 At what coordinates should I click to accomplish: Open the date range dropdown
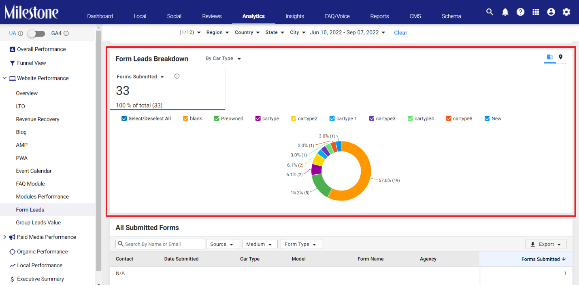[348, 32]
